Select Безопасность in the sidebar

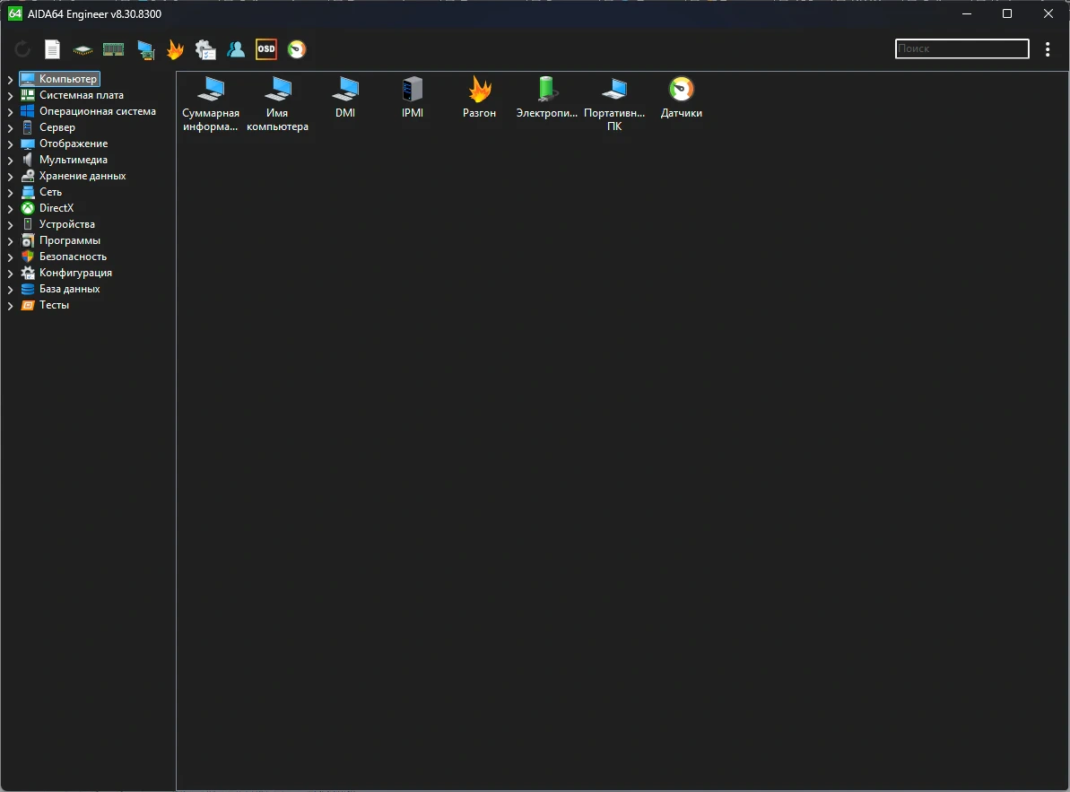pyautogui.click(x=73, y=257)
